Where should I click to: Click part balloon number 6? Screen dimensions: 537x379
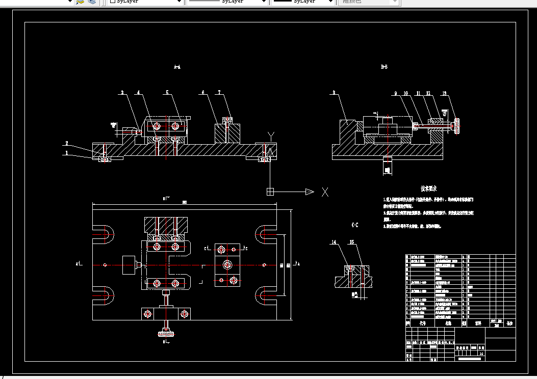[x=203, y=92]
